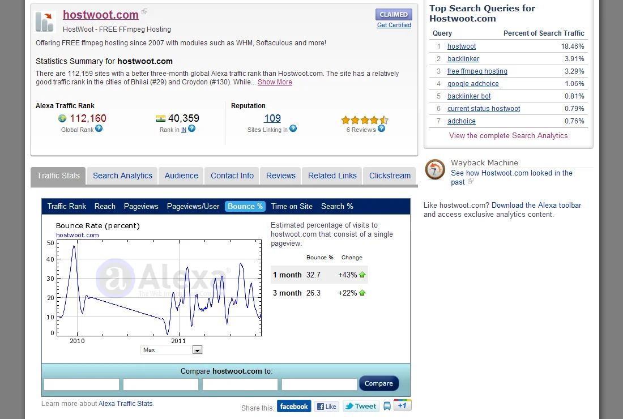Viewport: 623px width, 419px height.
Task: Open the Reviews tab
Action: (x=281, y=176)
